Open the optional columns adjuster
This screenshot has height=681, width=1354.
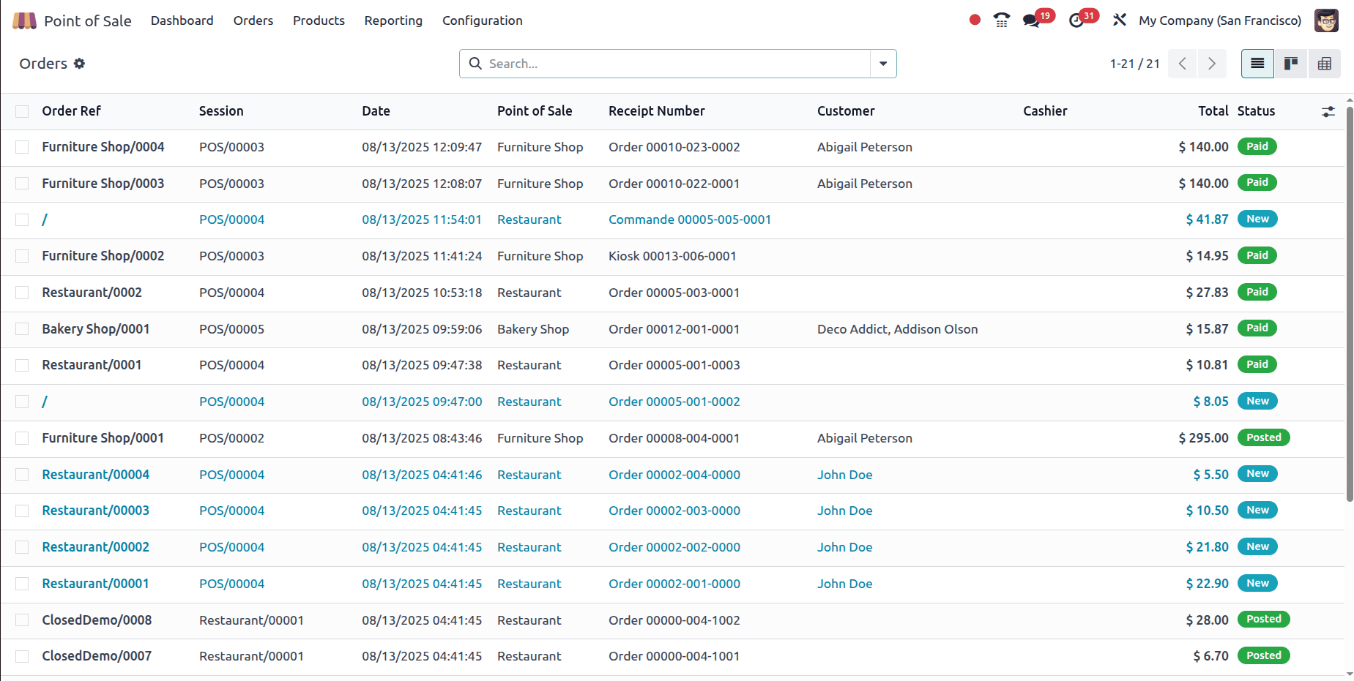tap(1328, 112)
